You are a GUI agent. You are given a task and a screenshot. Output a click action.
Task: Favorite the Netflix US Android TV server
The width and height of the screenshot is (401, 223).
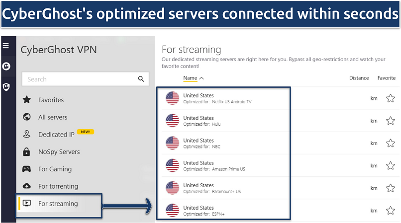click(x=390, y=98)
